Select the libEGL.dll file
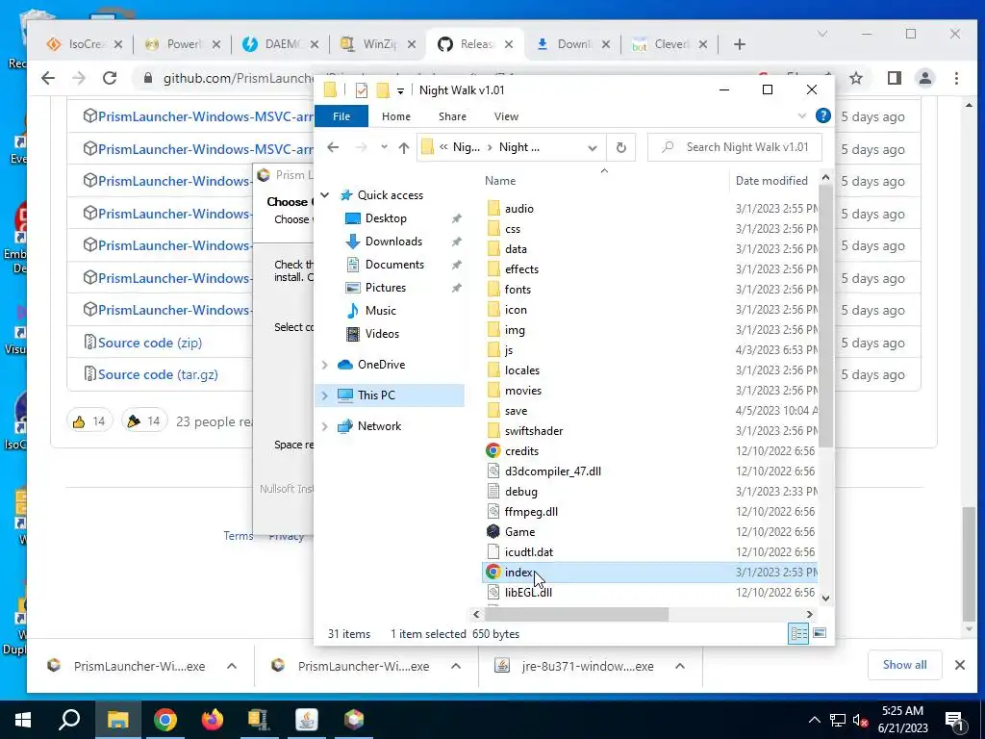This screenshot has width=985, height=739. pyautogui.click(x=528, y=592)
